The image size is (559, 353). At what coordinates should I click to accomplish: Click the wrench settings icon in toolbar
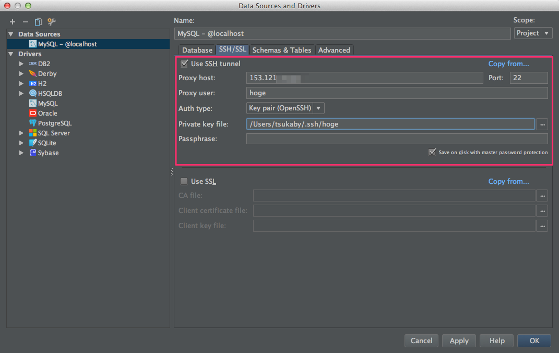51,22
